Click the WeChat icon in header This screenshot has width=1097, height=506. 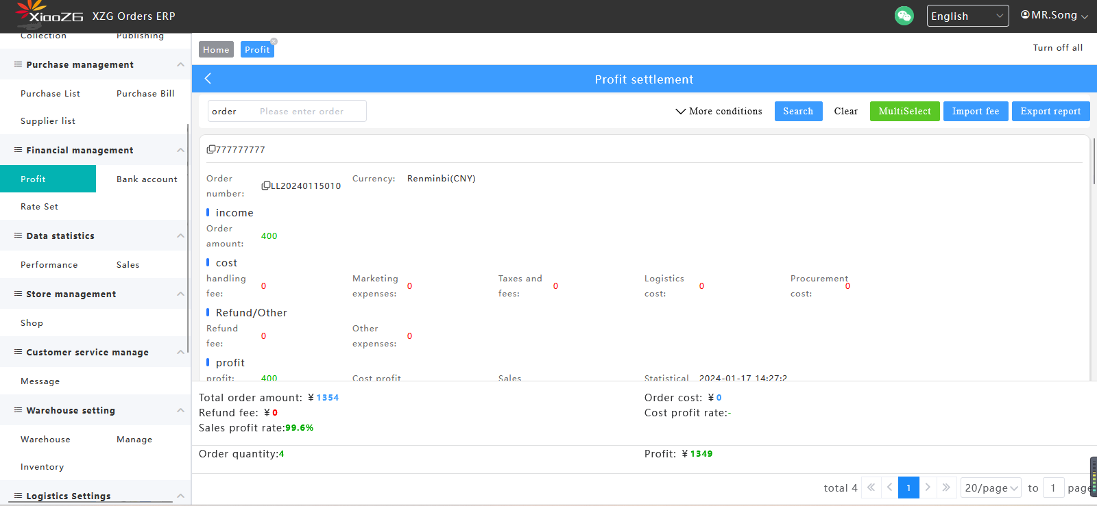(904, 16)
